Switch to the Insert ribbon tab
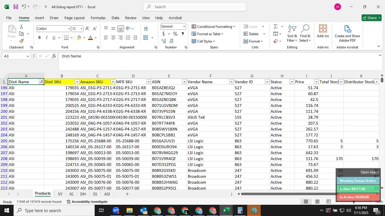The height and width of the screenshot is (216, 385). (x=39, y=18)
